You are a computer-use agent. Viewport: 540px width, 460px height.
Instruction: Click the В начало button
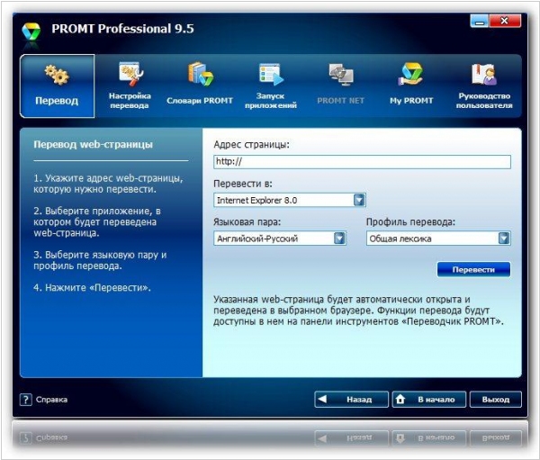[429, 400]
